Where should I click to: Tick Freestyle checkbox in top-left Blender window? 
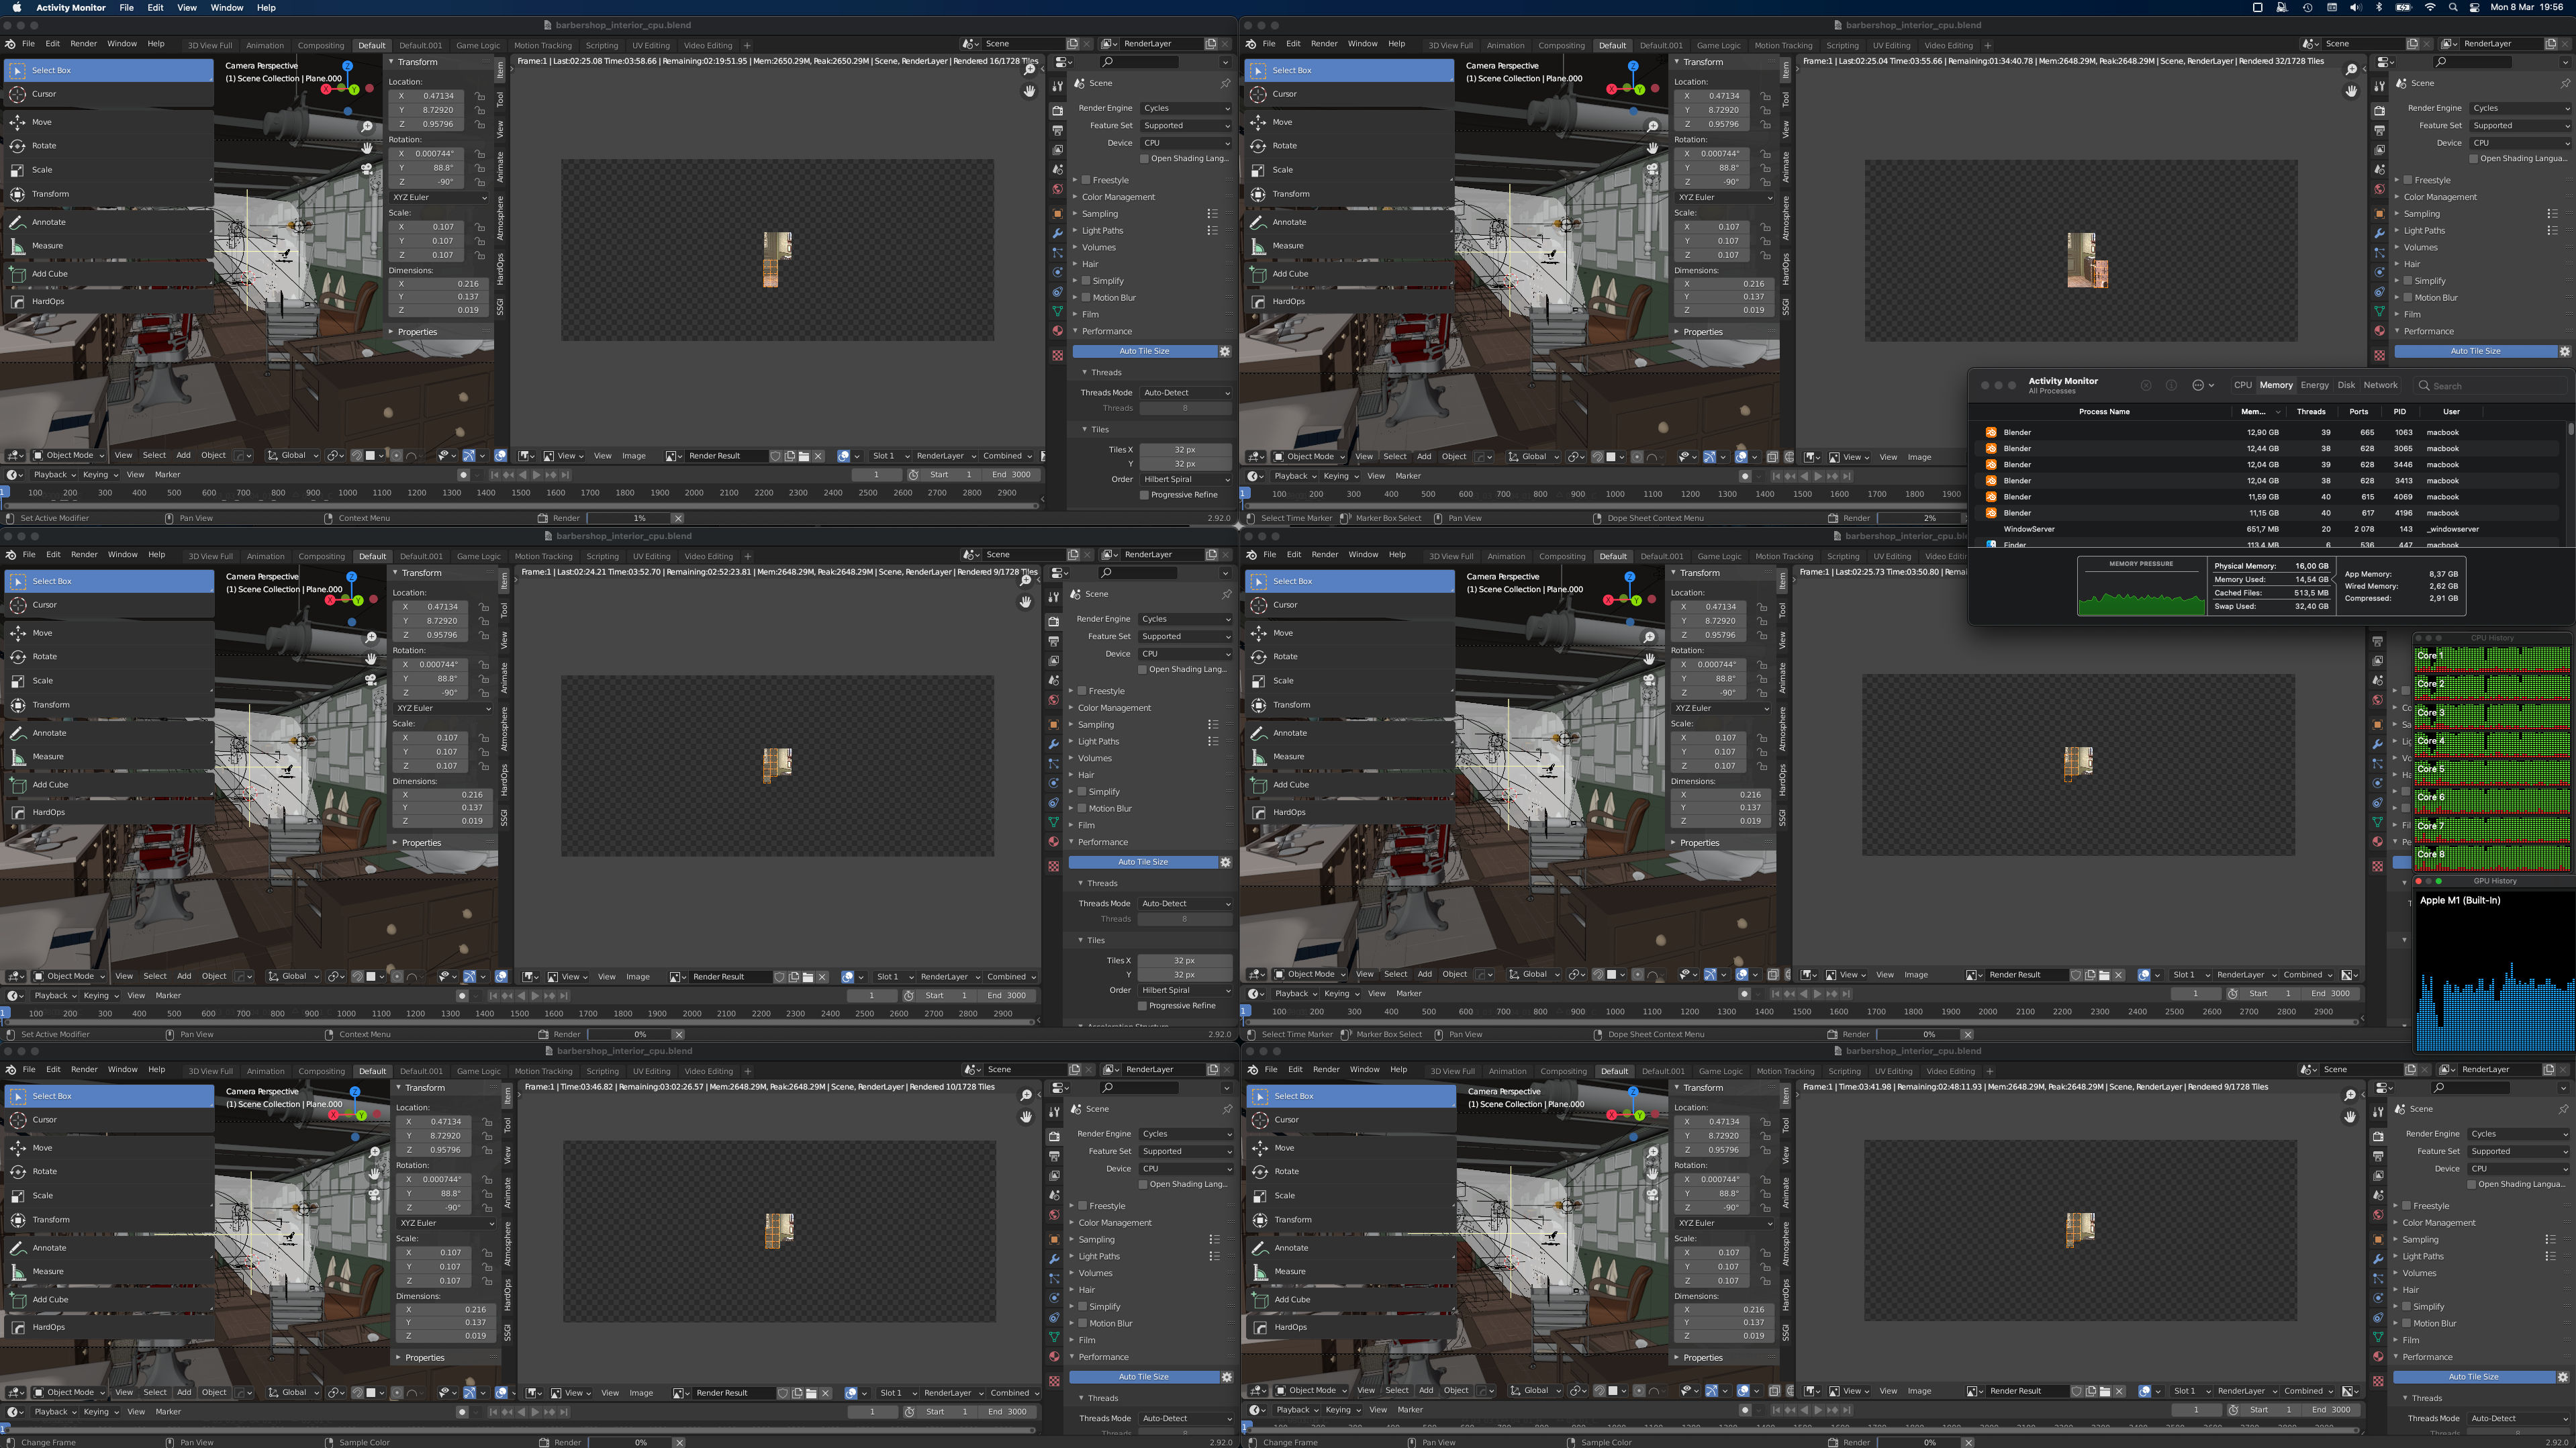pos(1085,181)
